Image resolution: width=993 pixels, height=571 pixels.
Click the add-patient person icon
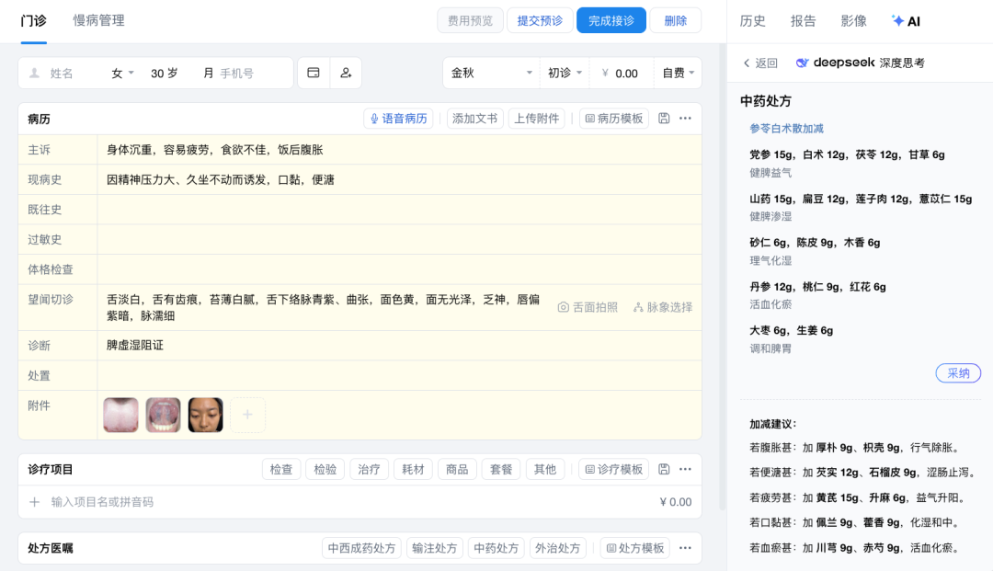tap(346, 73)
